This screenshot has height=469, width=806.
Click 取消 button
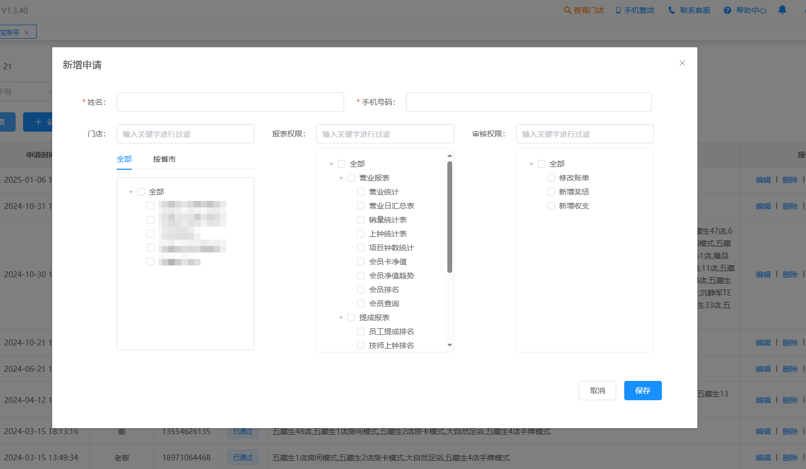597,391
